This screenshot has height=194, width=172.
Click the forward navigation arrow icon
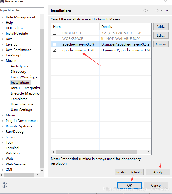pyautogui.click(x=157, y=10)
